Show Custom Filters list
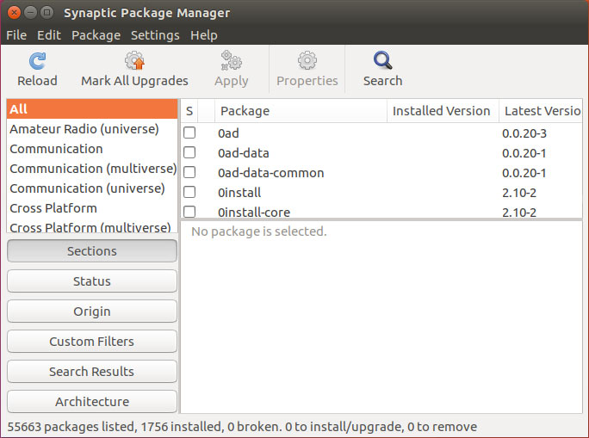 [92, 342]
